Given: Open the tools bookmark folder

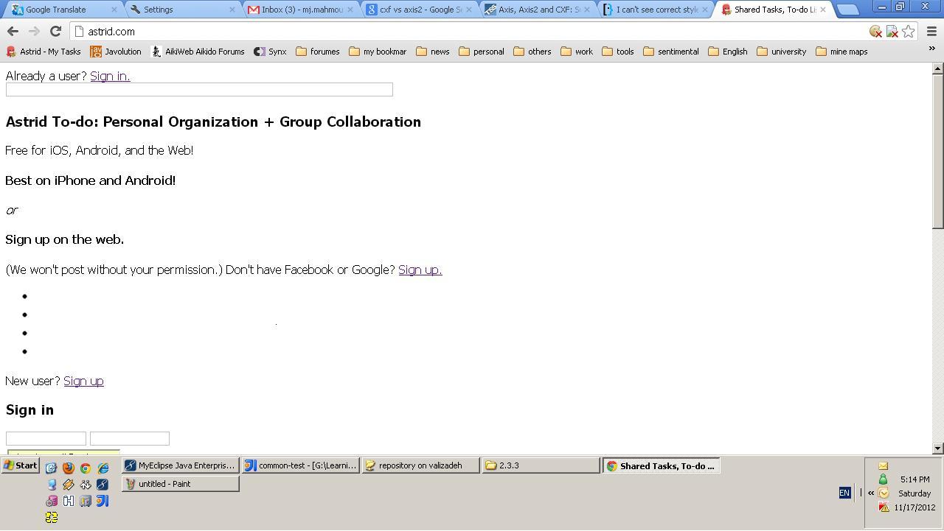Looking at the screenshot, I should tap(617, 52).
